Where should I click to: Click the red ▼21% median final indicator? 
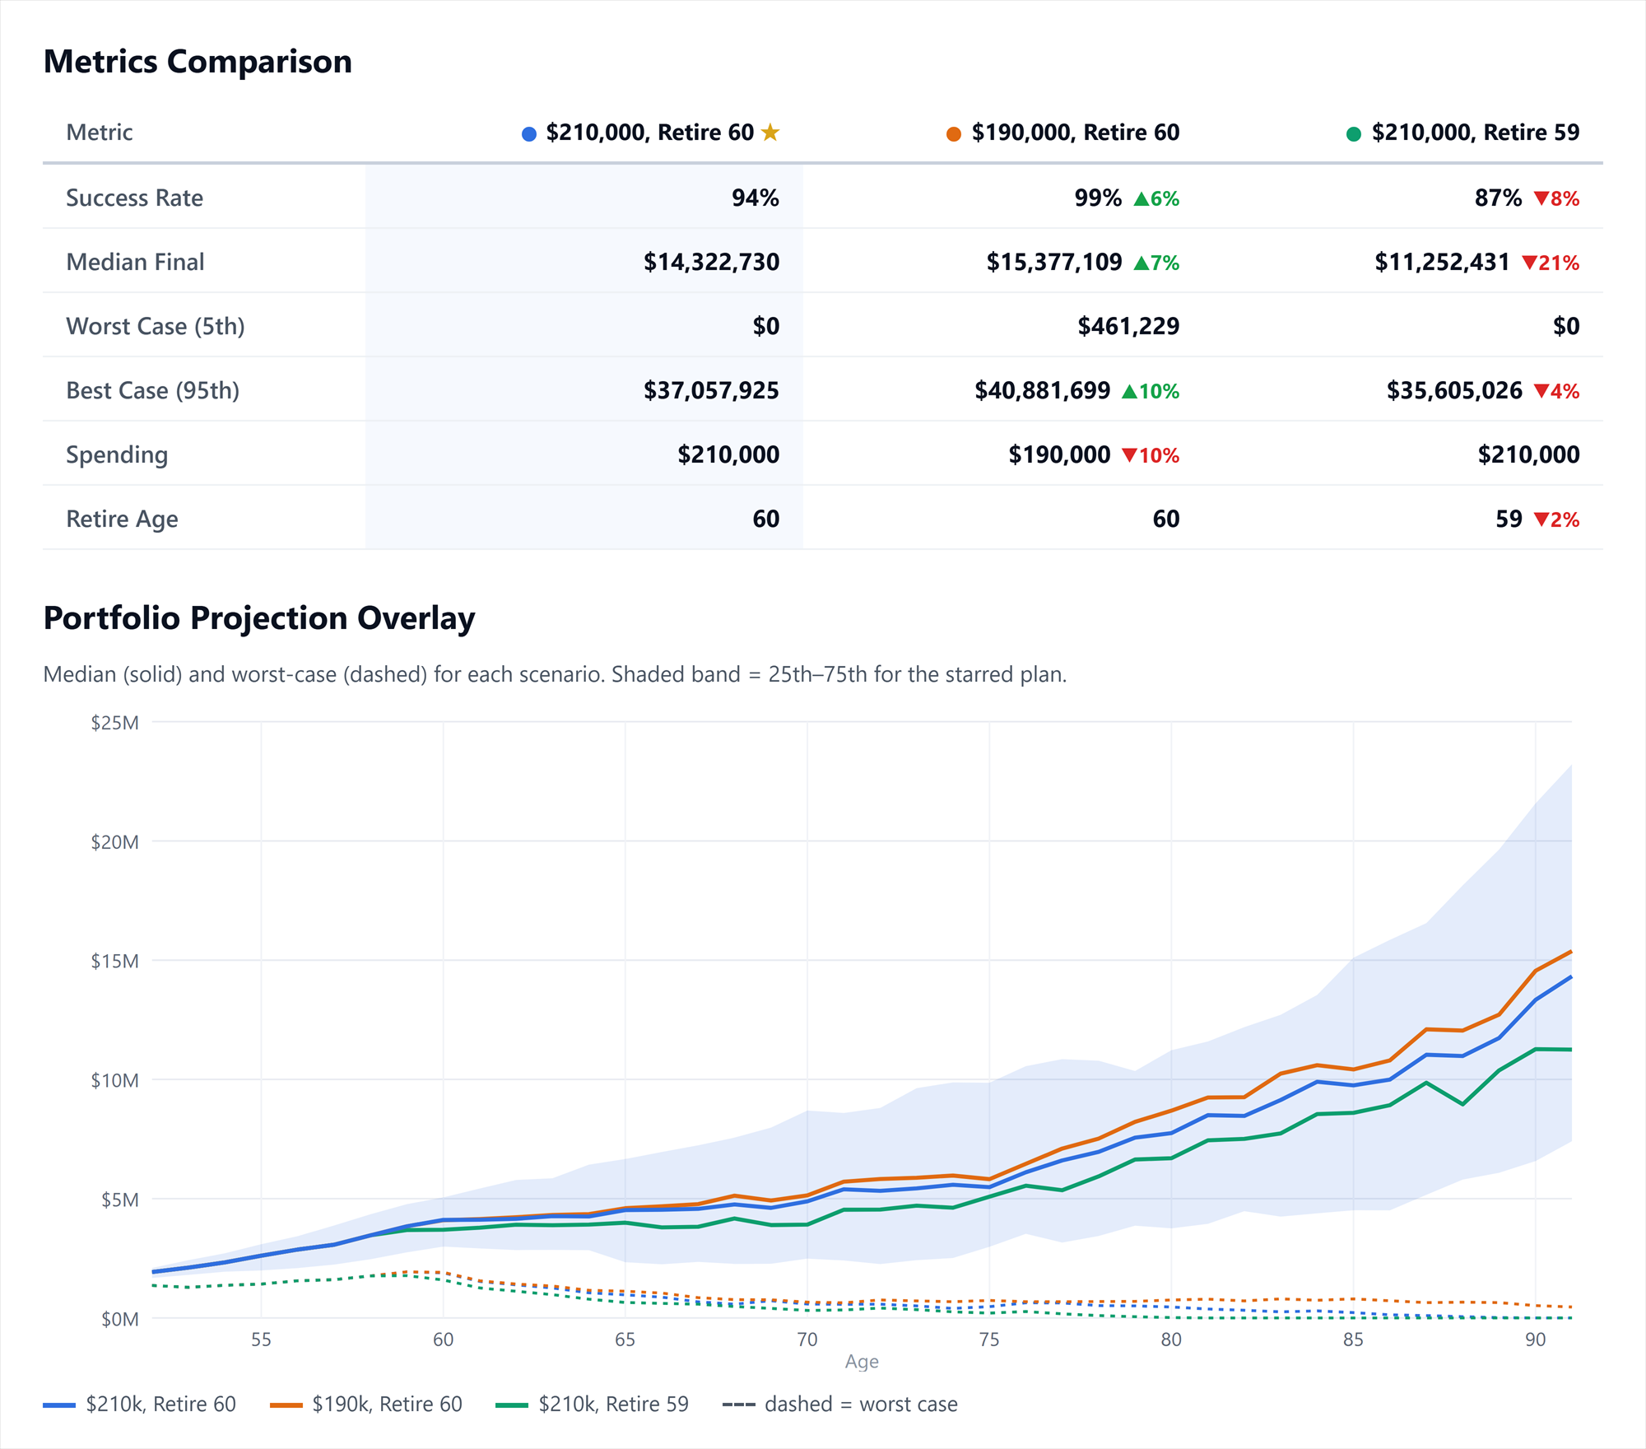coord(1551,263)
